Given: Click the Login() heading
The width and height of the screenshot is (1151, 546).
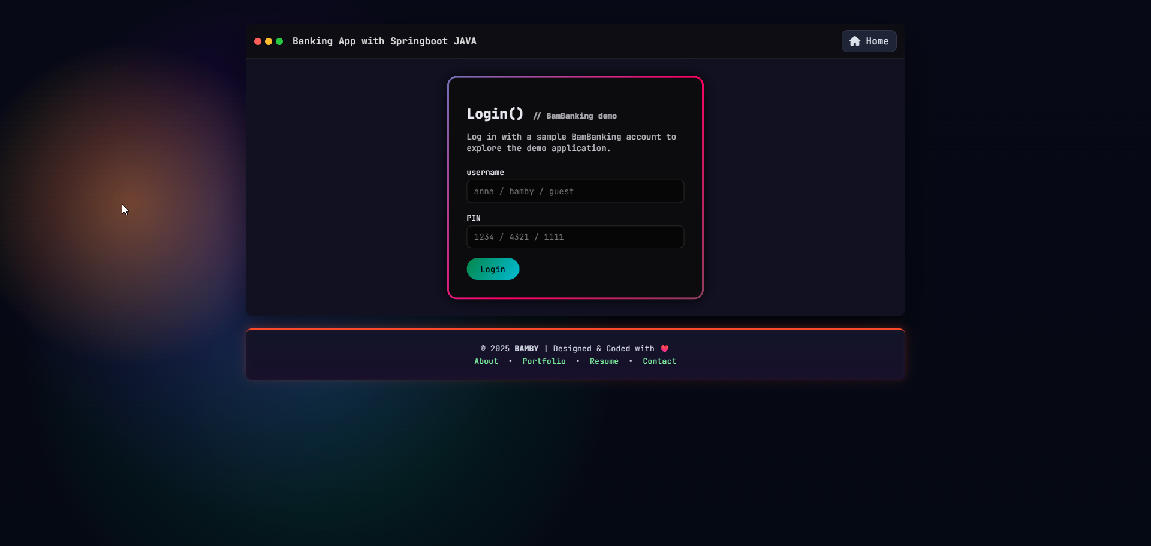Looking at the screenshot, I should (494, 113).
